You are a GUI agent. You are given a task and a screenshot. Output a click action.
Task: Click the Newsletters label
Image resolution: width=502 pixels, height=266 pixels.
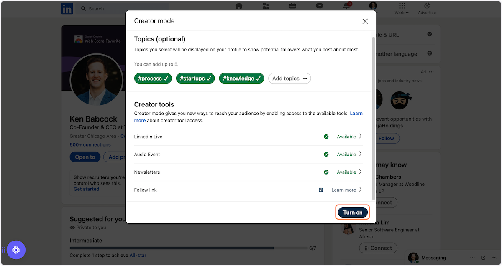pyautogui.click(x=147, y=172)
